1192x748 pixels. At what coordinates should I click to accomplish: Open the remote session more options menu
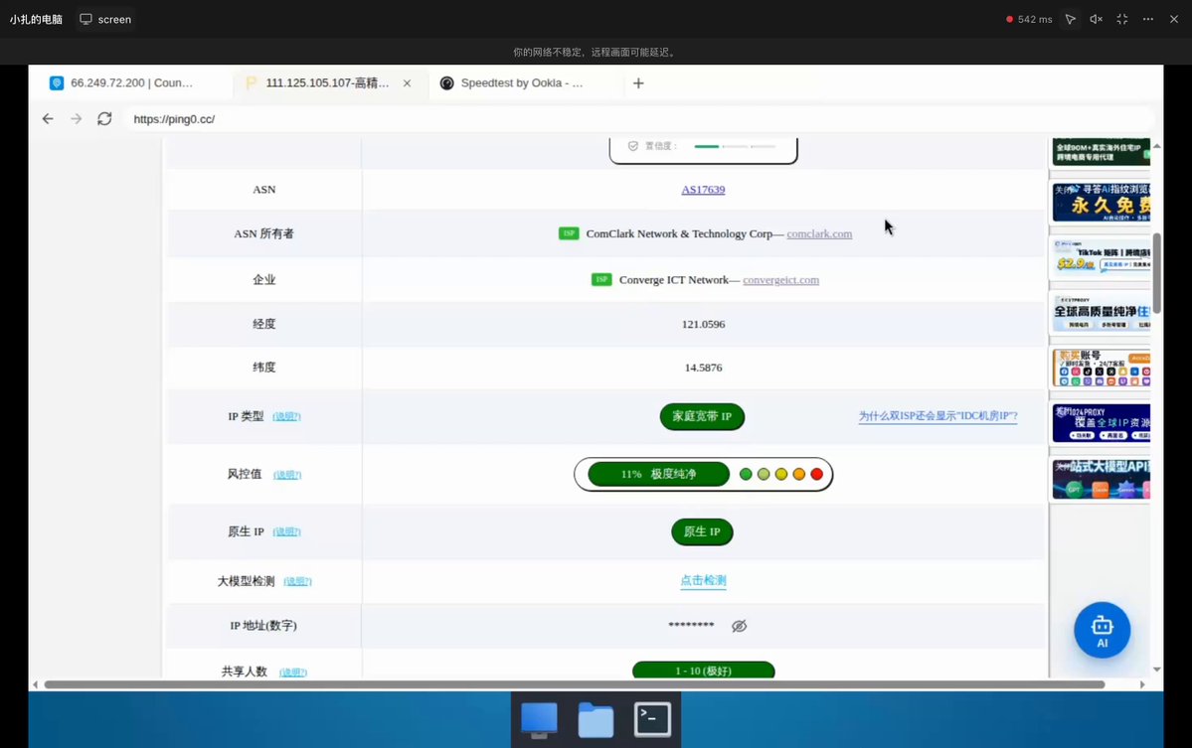coord(1148,19)
